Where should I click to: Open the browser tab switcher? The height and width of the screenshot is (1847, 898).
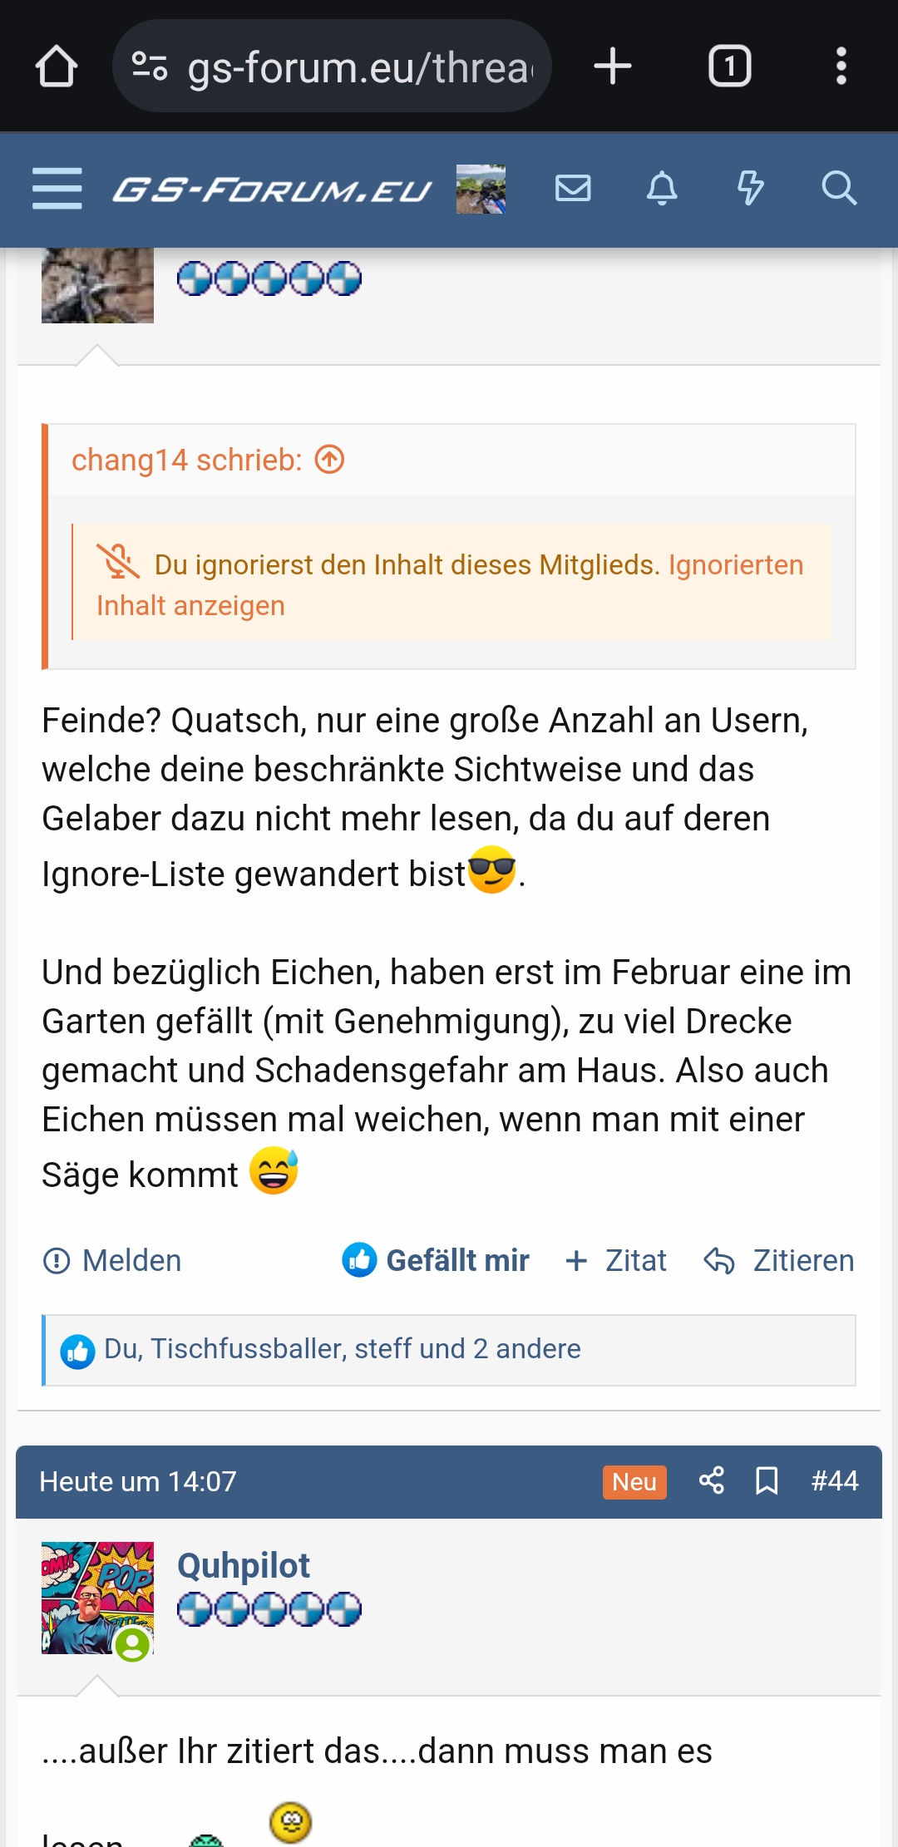(x=729, y=66)
